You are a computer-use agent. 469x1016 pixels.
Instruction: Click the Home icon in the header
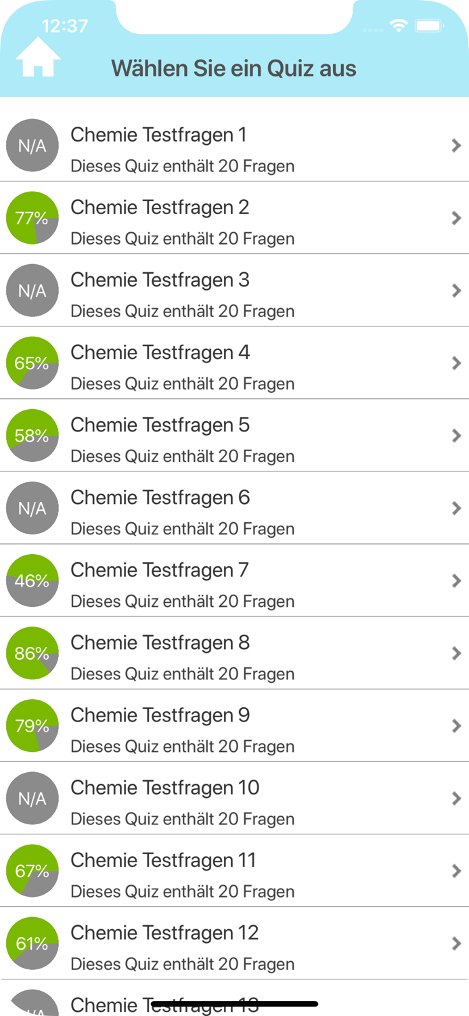coord(37,57)
